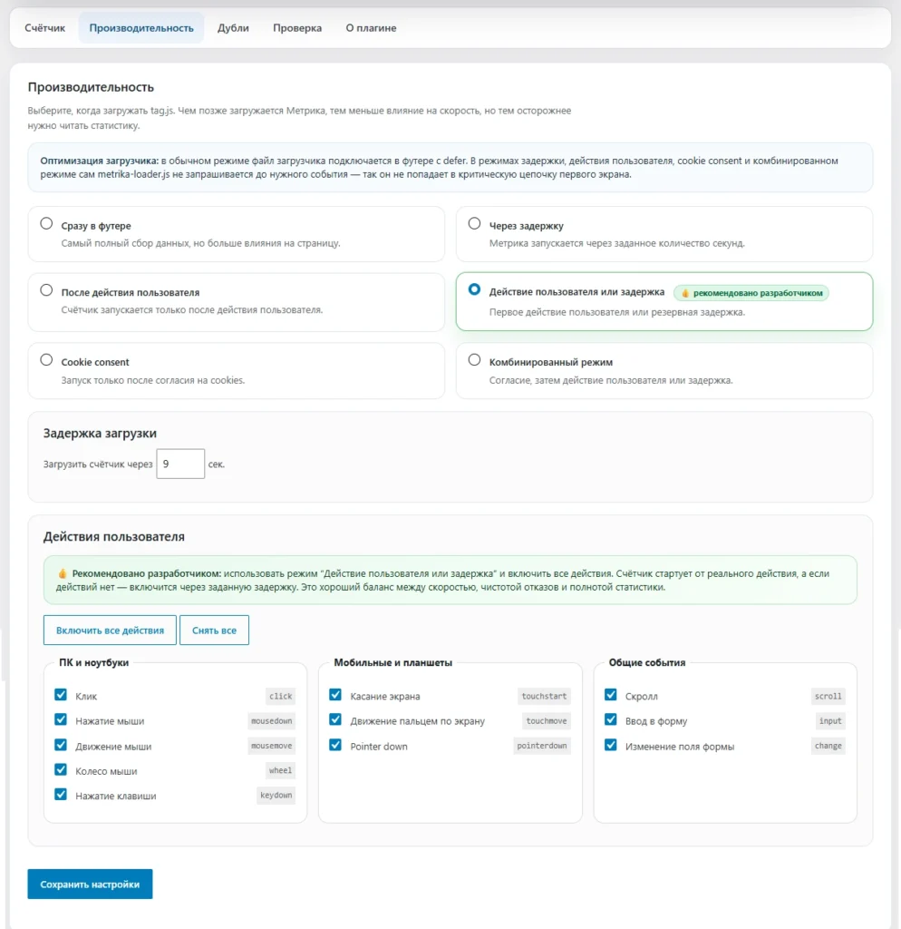This screenshot has height=929, width=901.
Task: Uncheck the Колесо мыши checkbox
Action: 61,769
